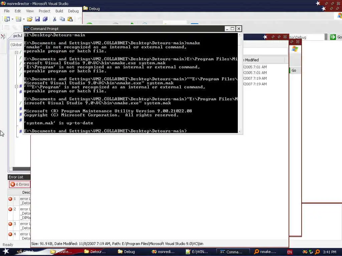Click the New Project toolbar icon
Image resolution: width=342 pixels, height=256 pixels.
point(7,19)
